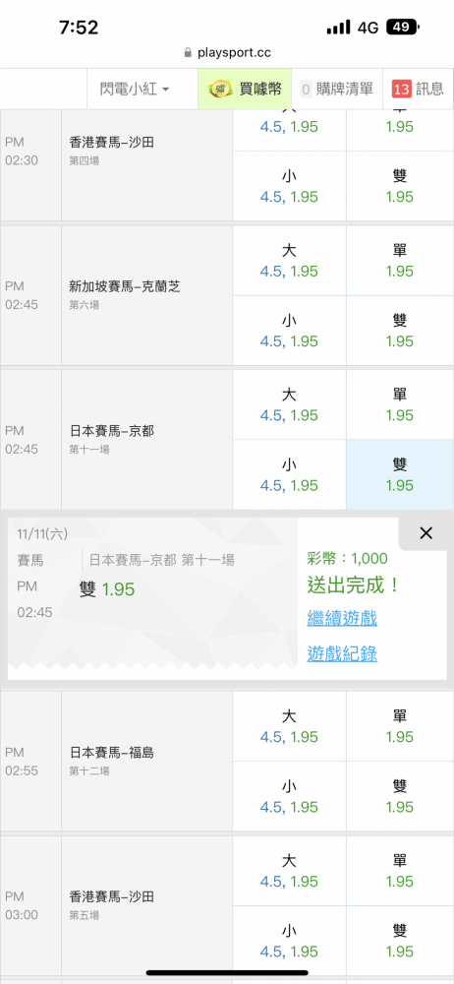Screen dimensions: 454x984
Task: Tap the lock icon beside the URL
Action: tap(188, 53)
